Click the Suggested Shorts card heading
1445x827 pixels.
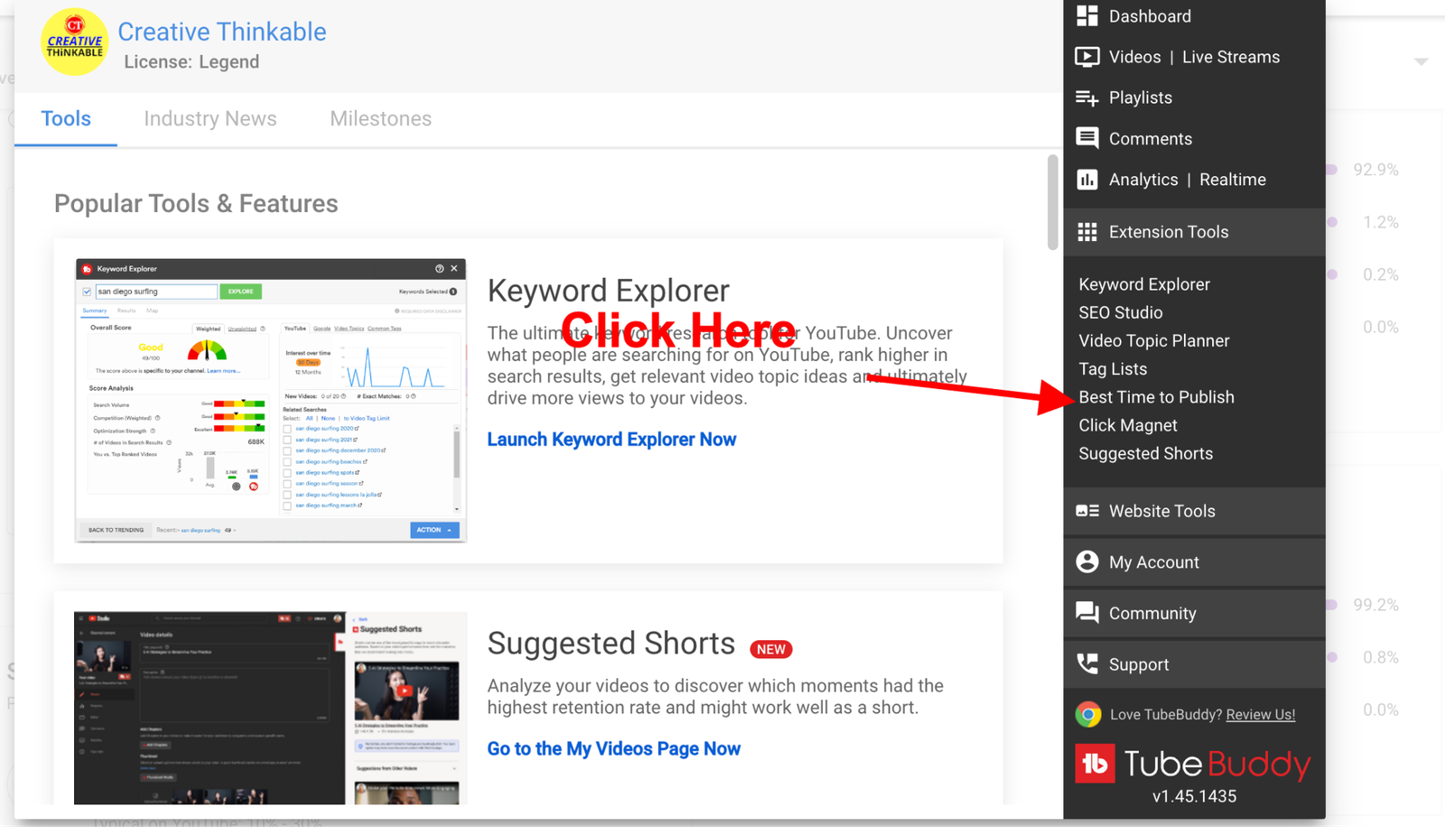(611, 644)
